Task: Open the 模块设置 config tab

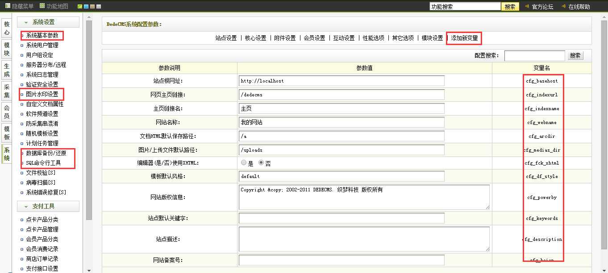Action: 432,38
